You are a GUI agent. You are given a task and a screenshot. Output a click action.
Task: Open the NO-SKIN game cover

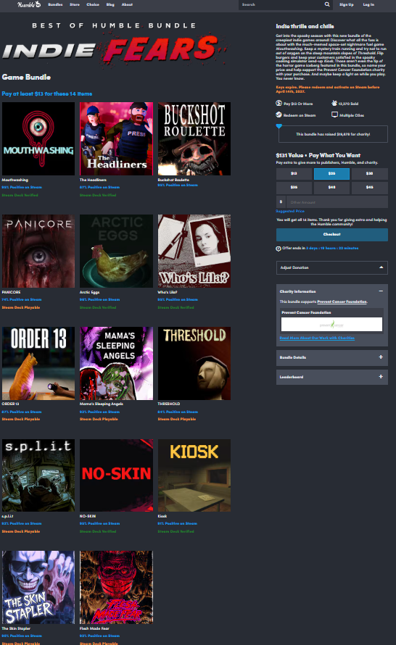pyautogui.click(x=116, y=475)
